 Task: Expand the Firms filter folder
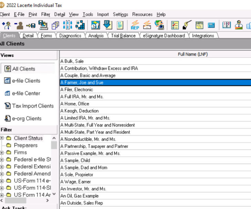(2, 152)
